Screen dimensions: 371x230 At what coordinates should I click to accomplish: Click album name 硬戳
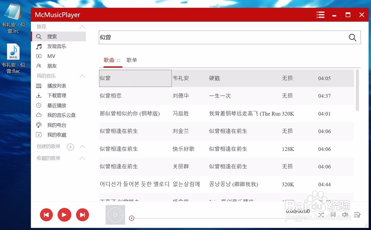pyautogui.click(x=214, y=78)
